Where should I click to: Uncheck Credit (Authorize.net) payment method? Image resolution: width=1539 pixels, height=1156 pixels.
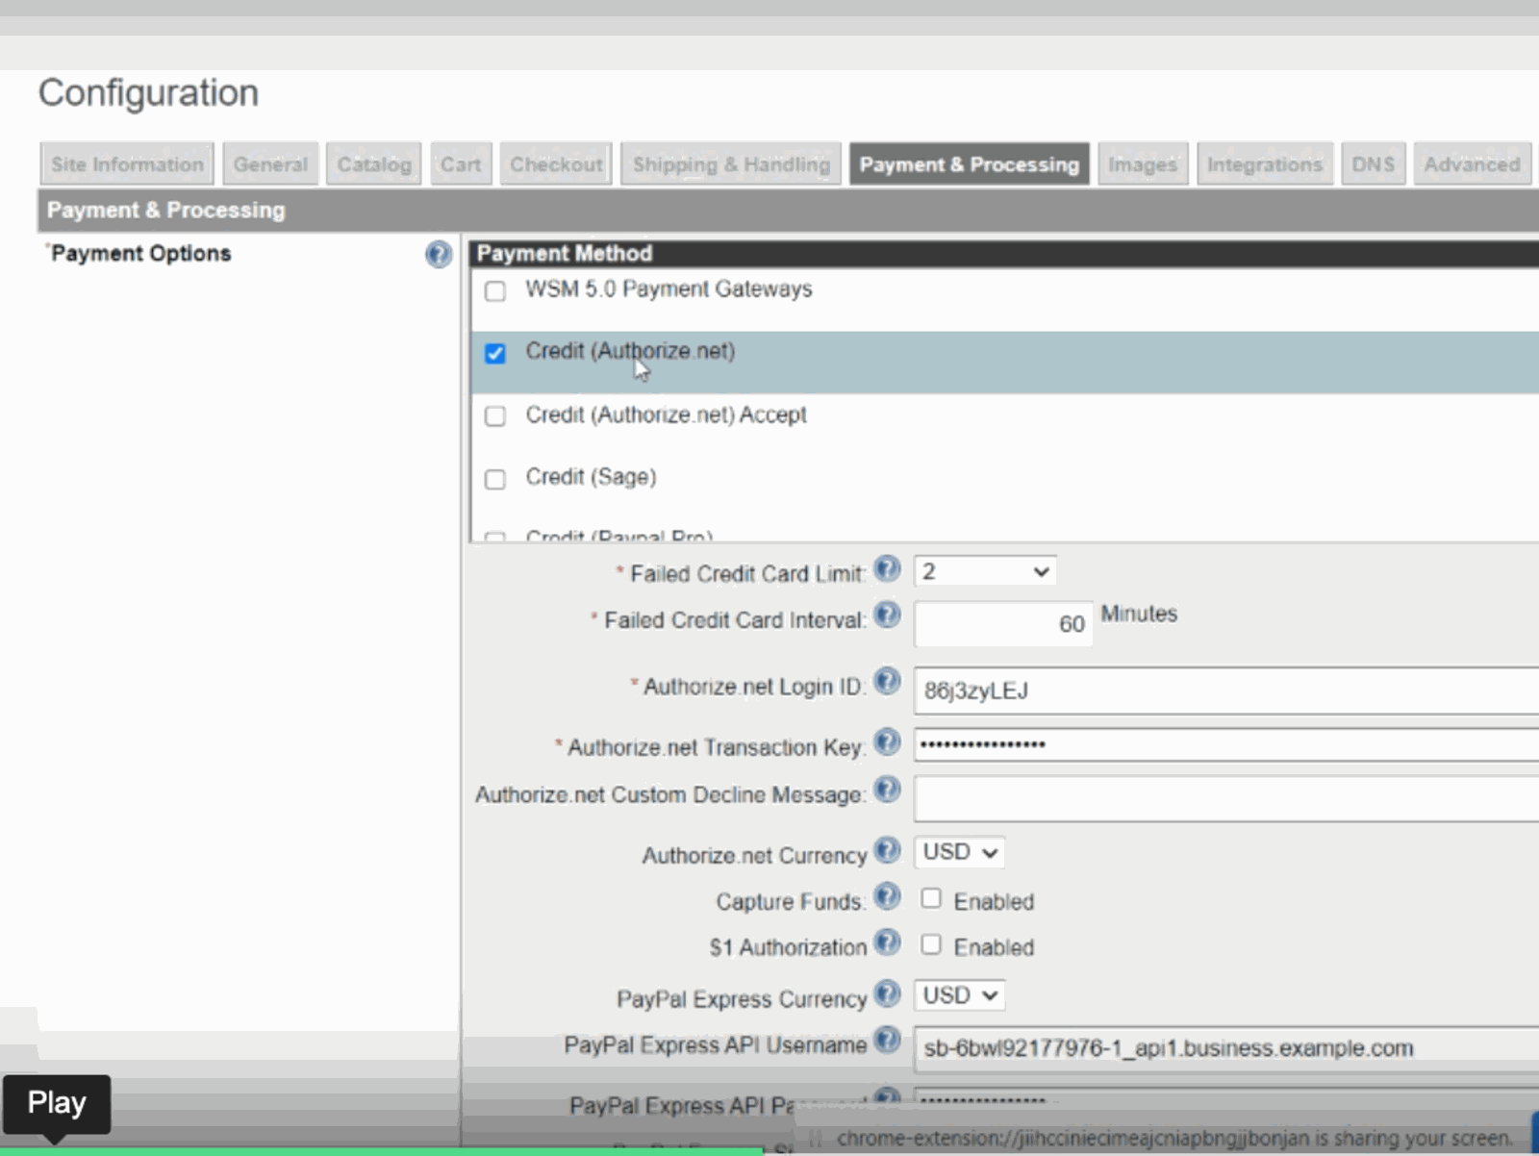pyautogui.click(x=495, y=354)
